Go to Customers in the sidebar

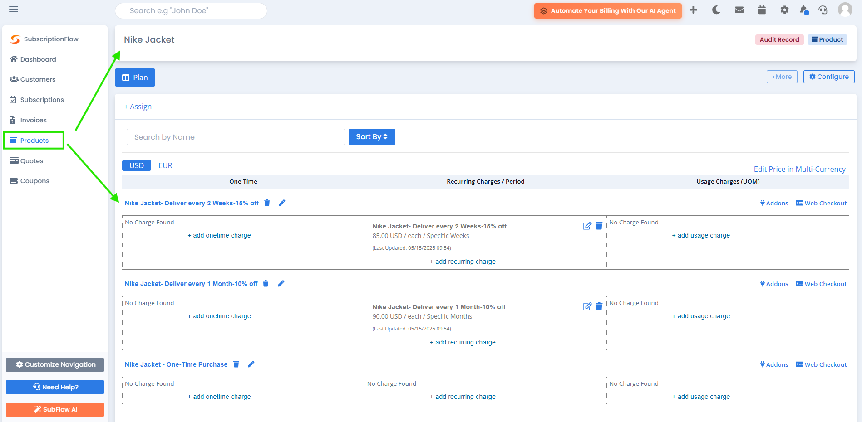coord(32,79)
